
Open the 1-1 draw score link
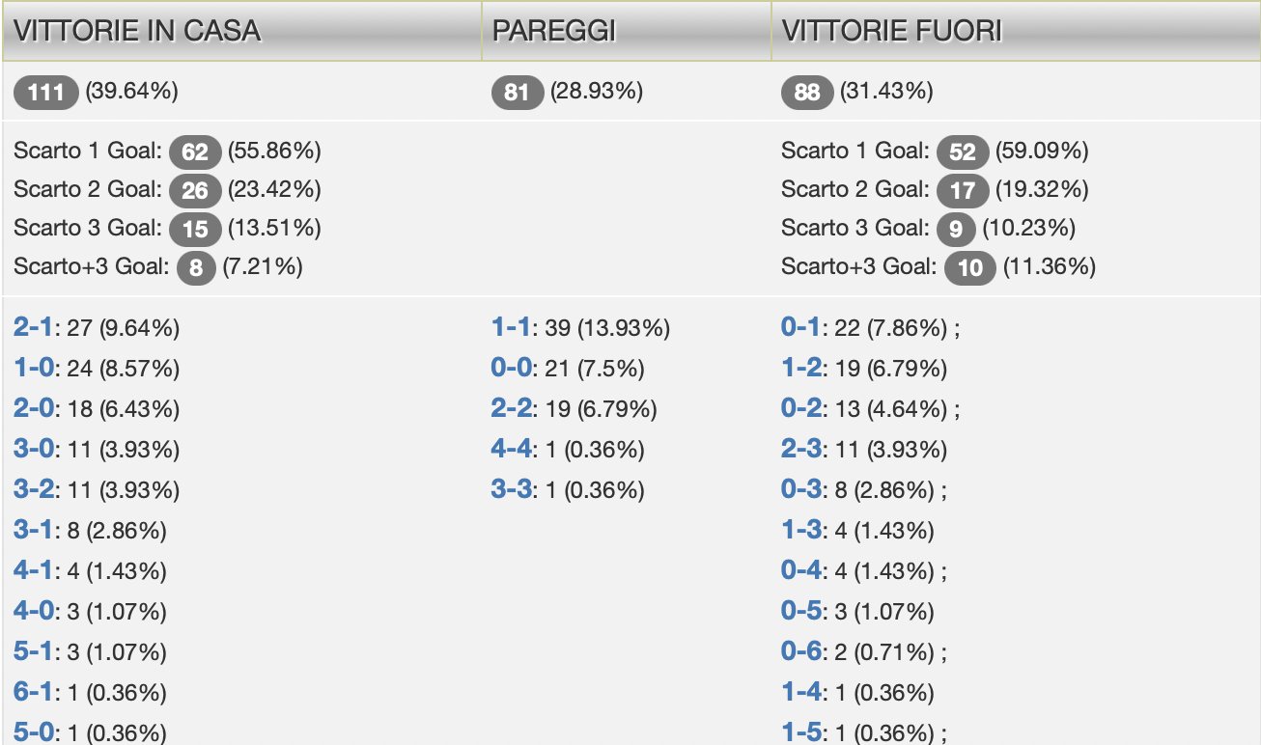point(512,328)
